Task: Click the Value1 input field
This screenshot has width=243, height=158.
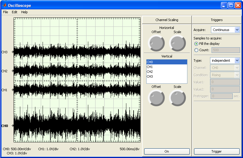Action: click(225, 82)
